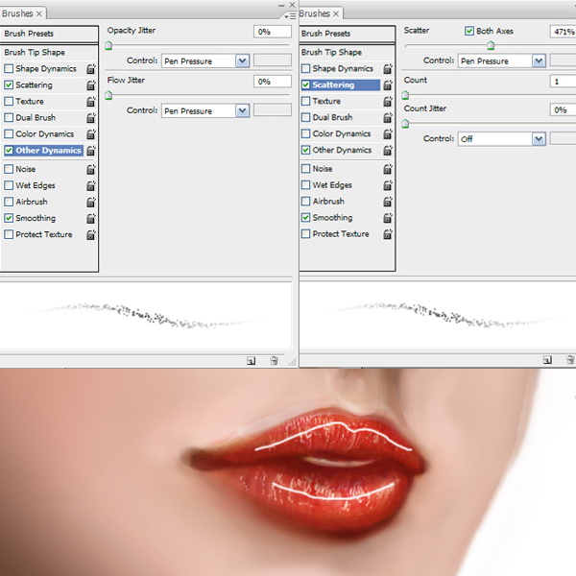Click Opacity Jitter percentage field
Viewport: 576px width, 576px height.
click(273, 32)
